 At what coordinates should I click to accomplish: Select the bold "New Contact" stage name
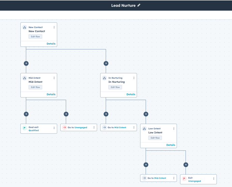(37, 31)
